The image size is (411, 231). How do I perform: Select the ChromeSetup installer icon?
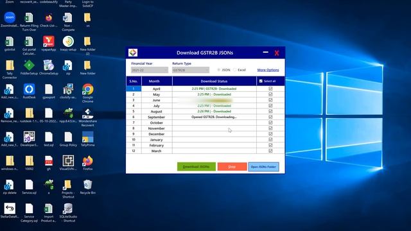coord(49,65)
